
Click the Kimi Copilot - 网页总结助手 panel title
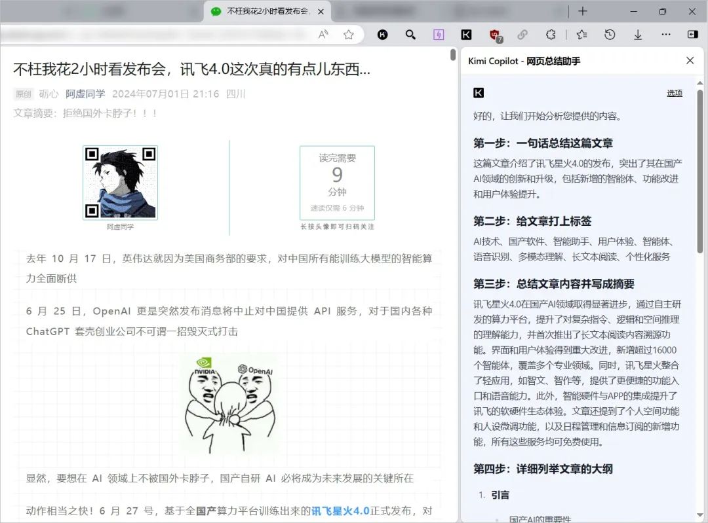click(x=524, y=61)
